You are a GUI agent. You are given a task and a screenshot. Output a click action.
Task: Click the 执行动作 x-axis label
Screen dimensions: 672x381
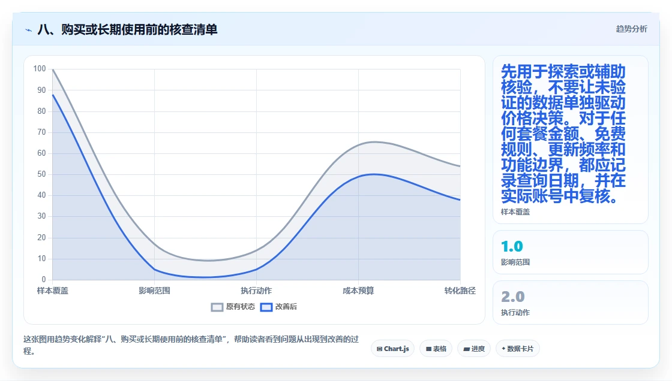(x=256, y=291)
